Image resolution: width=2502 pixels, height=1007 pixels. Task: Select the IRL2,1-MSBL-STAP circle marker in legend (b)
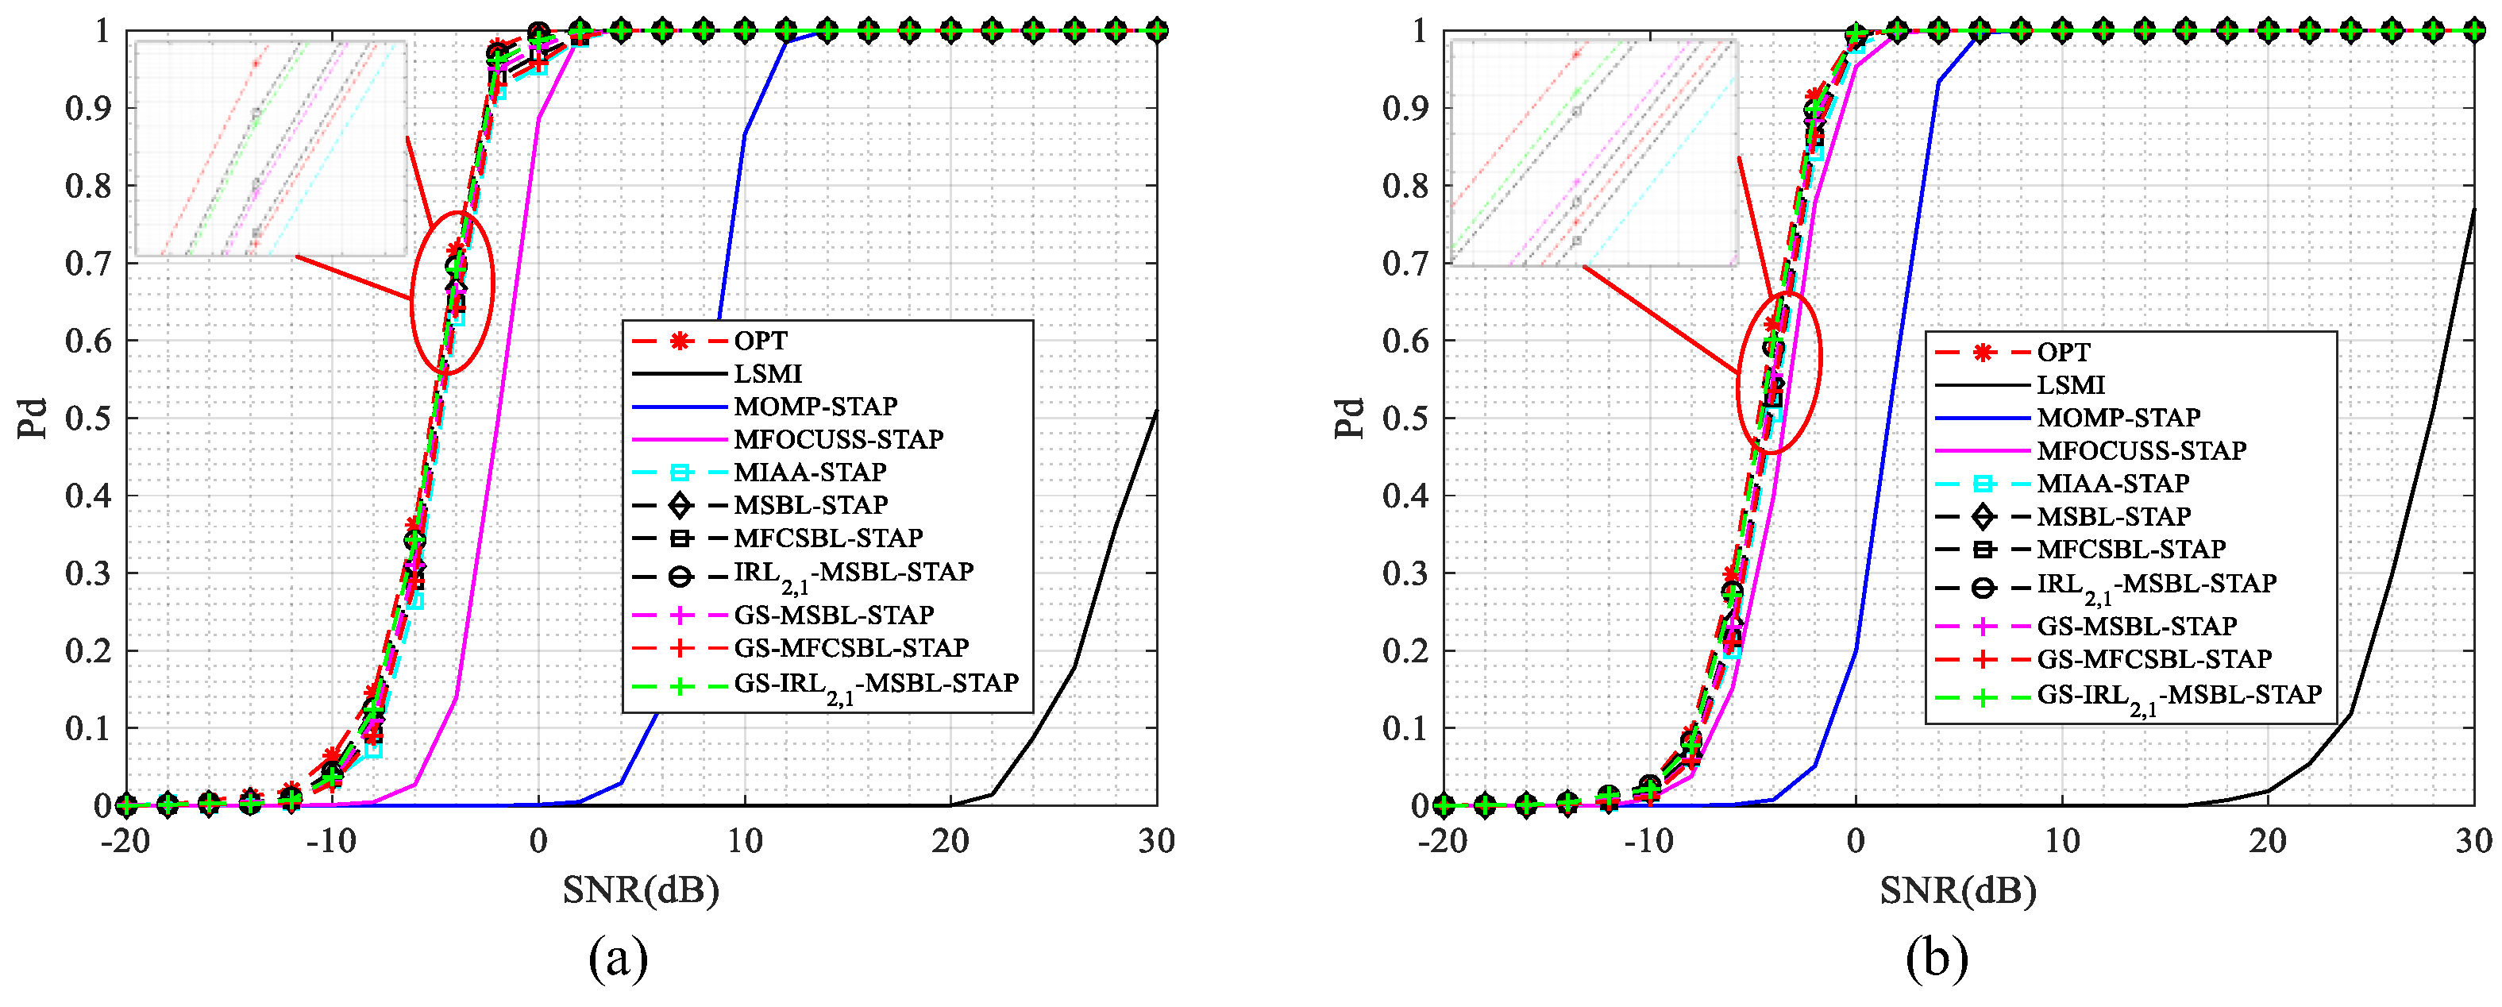[1983, 588]
